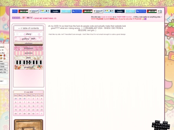Viewport: 174px width, 130px height.
Task: Click the '31 July 2026' calendar header
Action: (29, 92)
